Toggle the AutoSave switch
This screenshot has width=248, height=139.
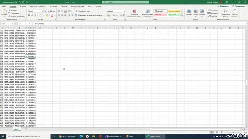[17, 2]
